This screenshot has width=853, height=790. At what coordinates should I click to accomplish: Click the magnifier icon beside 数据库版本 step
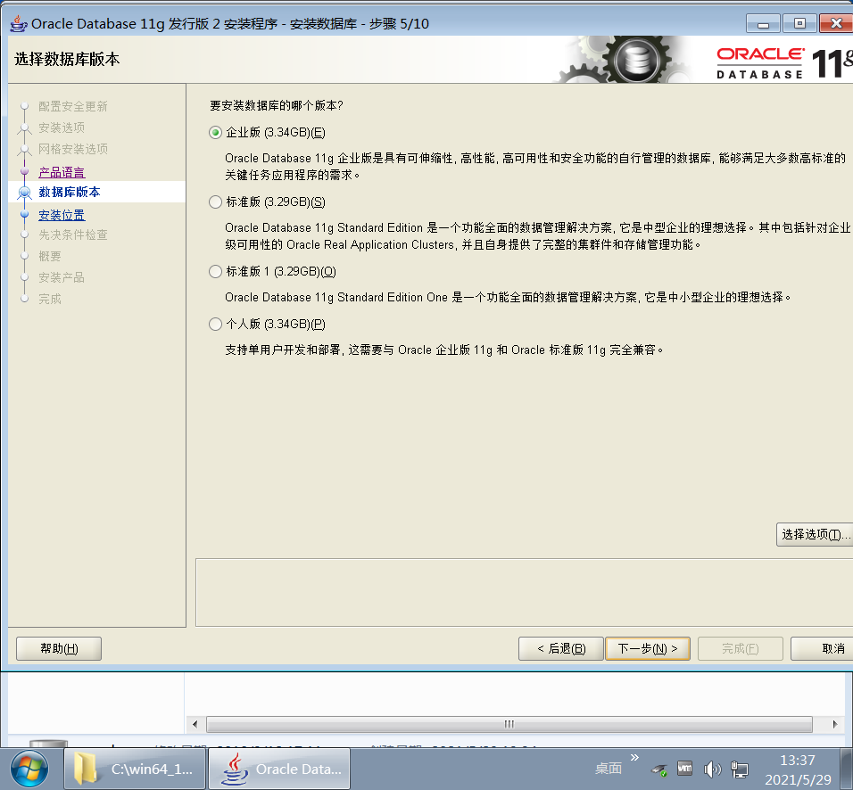click(24, 192)
